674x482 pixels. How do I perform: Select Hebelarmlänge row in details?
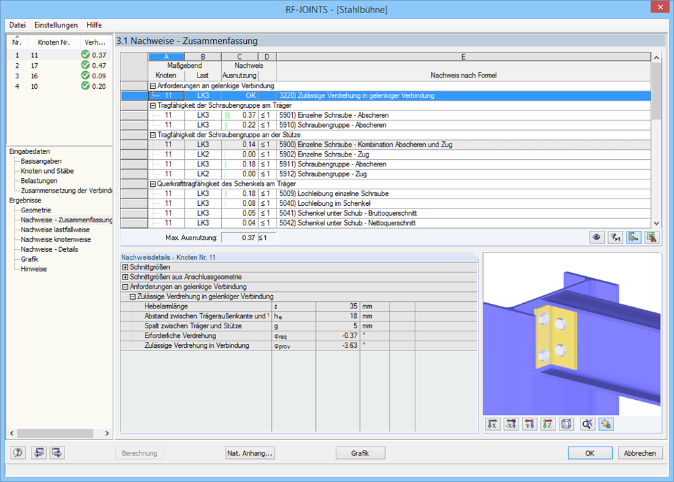coord(299,306)
